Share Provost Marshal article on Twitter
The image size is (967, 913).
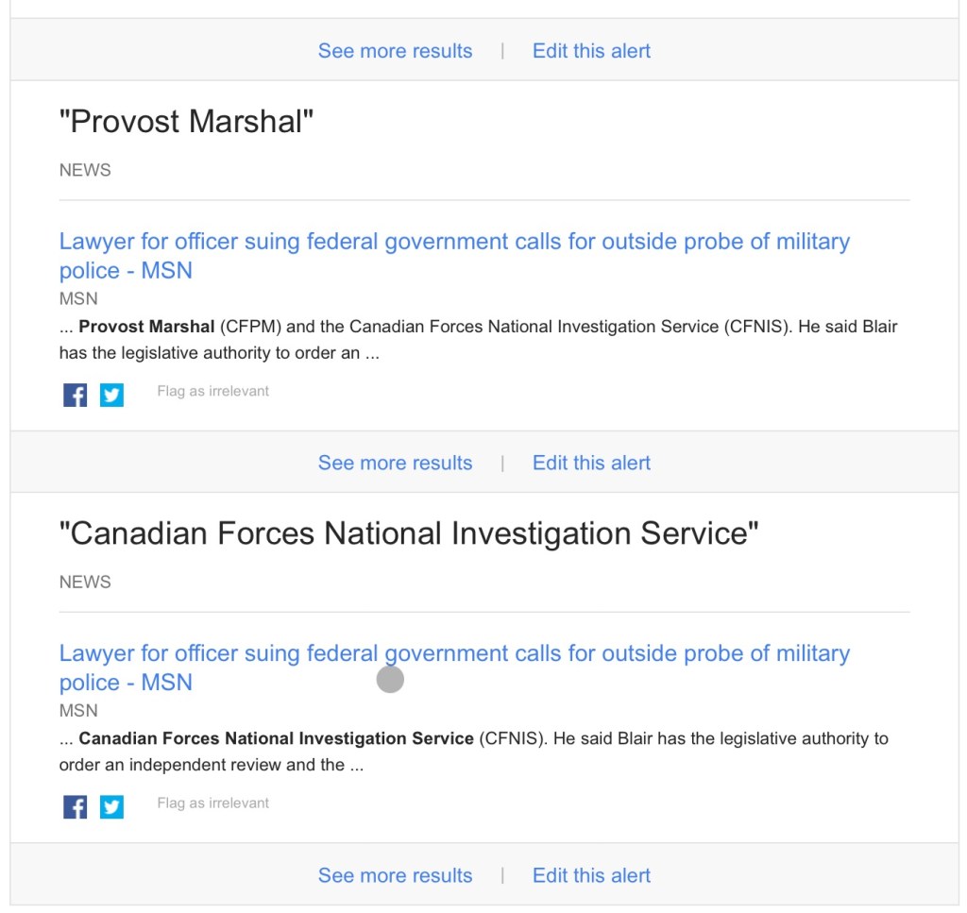point(111,395)
